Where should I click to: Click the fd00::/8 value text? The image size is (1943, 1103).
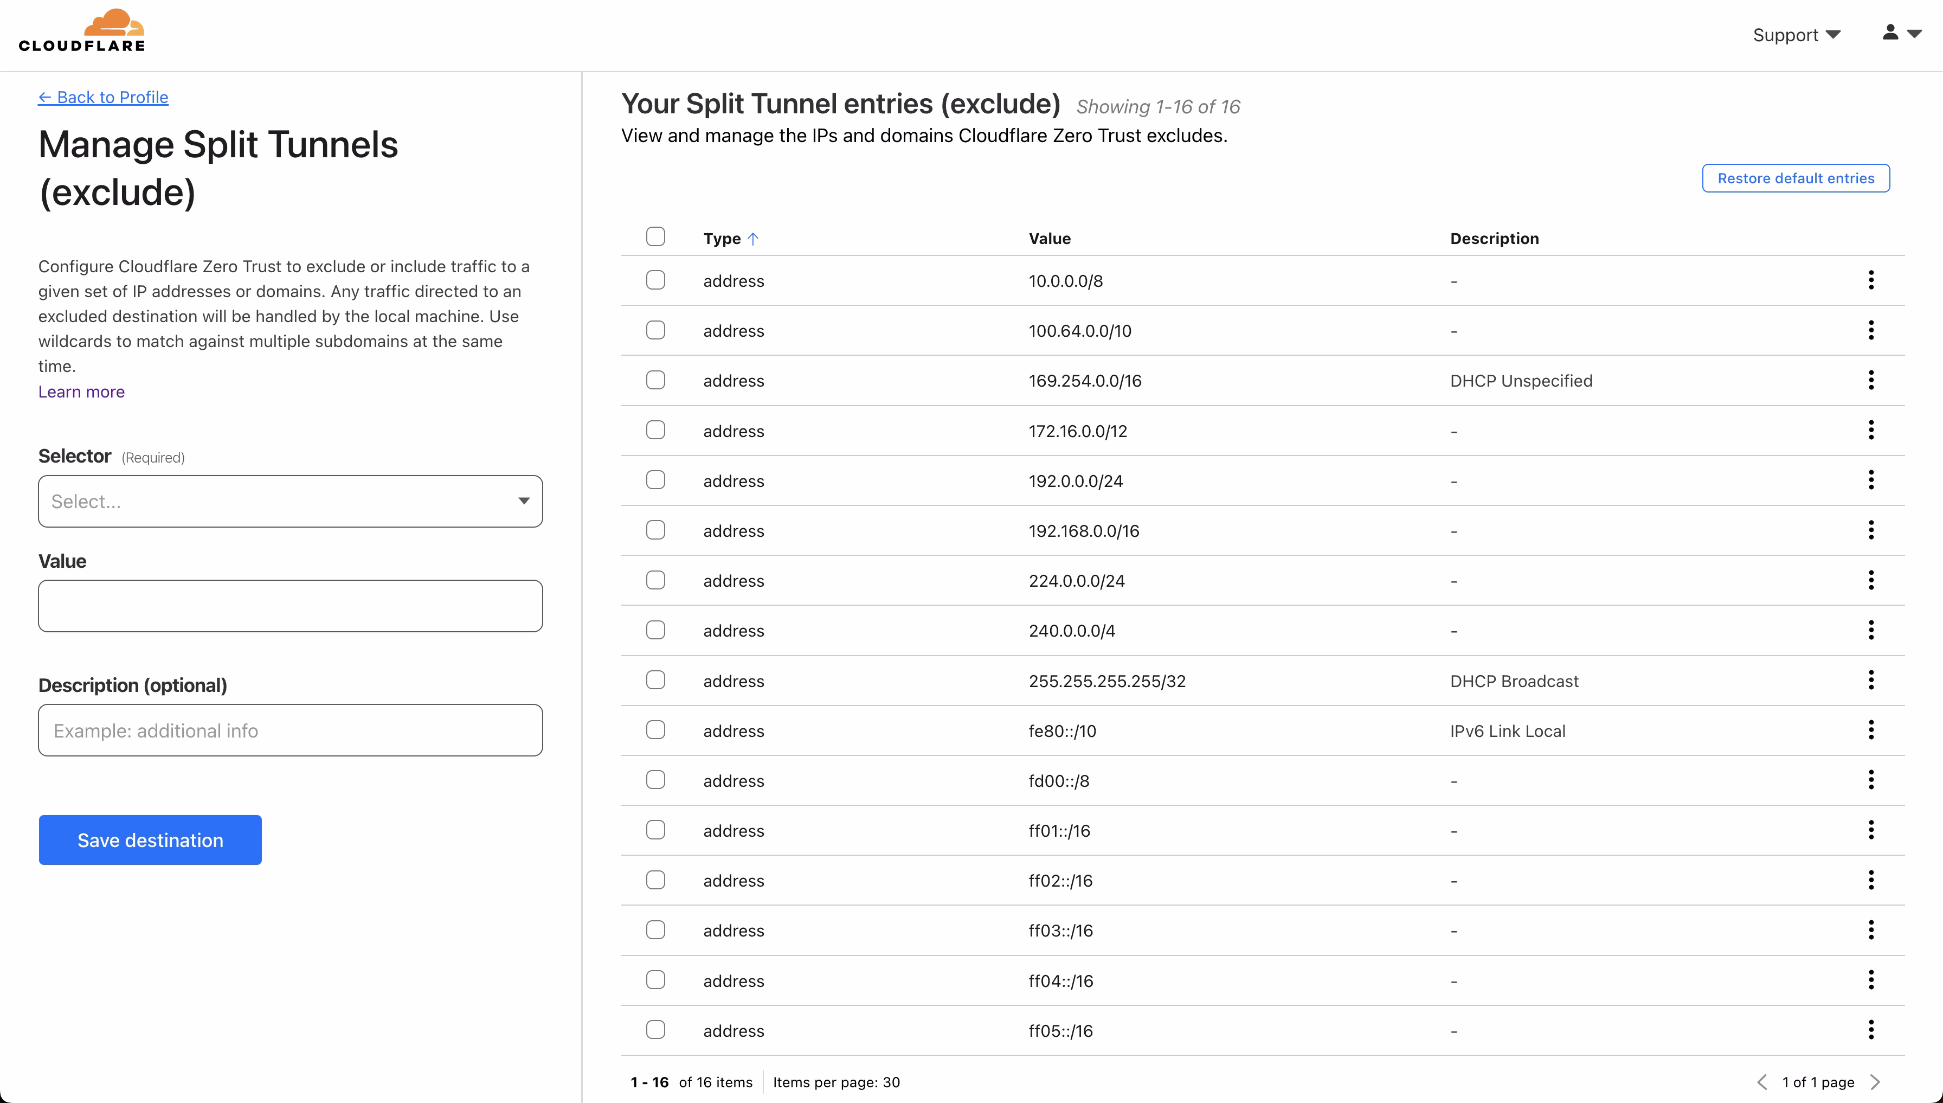click(1059, 781)
